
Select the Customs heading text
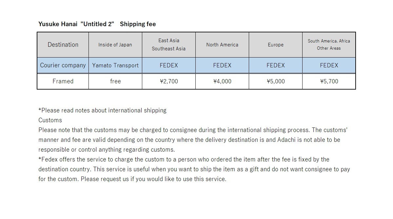(50, 120)
